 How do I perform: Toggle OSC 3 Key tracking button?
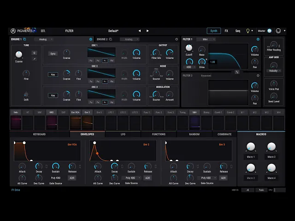pyautogui.click(x=53, y=95)
